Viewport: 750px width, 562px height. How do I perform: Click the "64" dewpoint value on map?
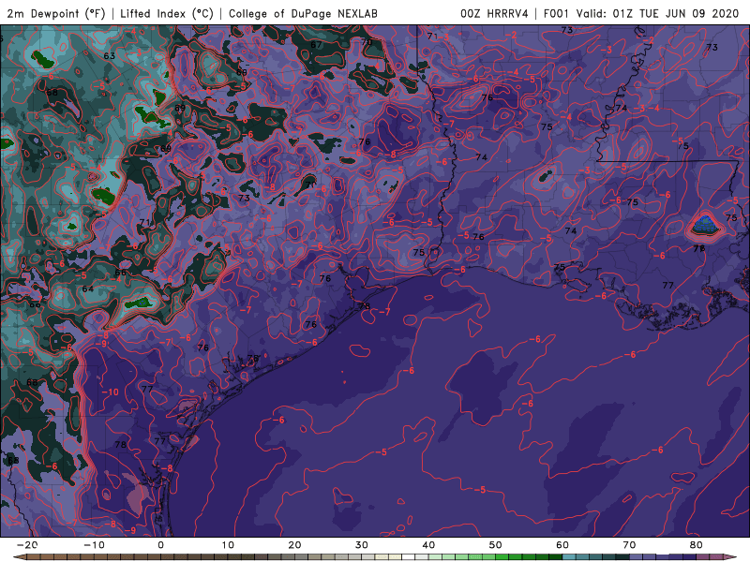tap(87, 288)
